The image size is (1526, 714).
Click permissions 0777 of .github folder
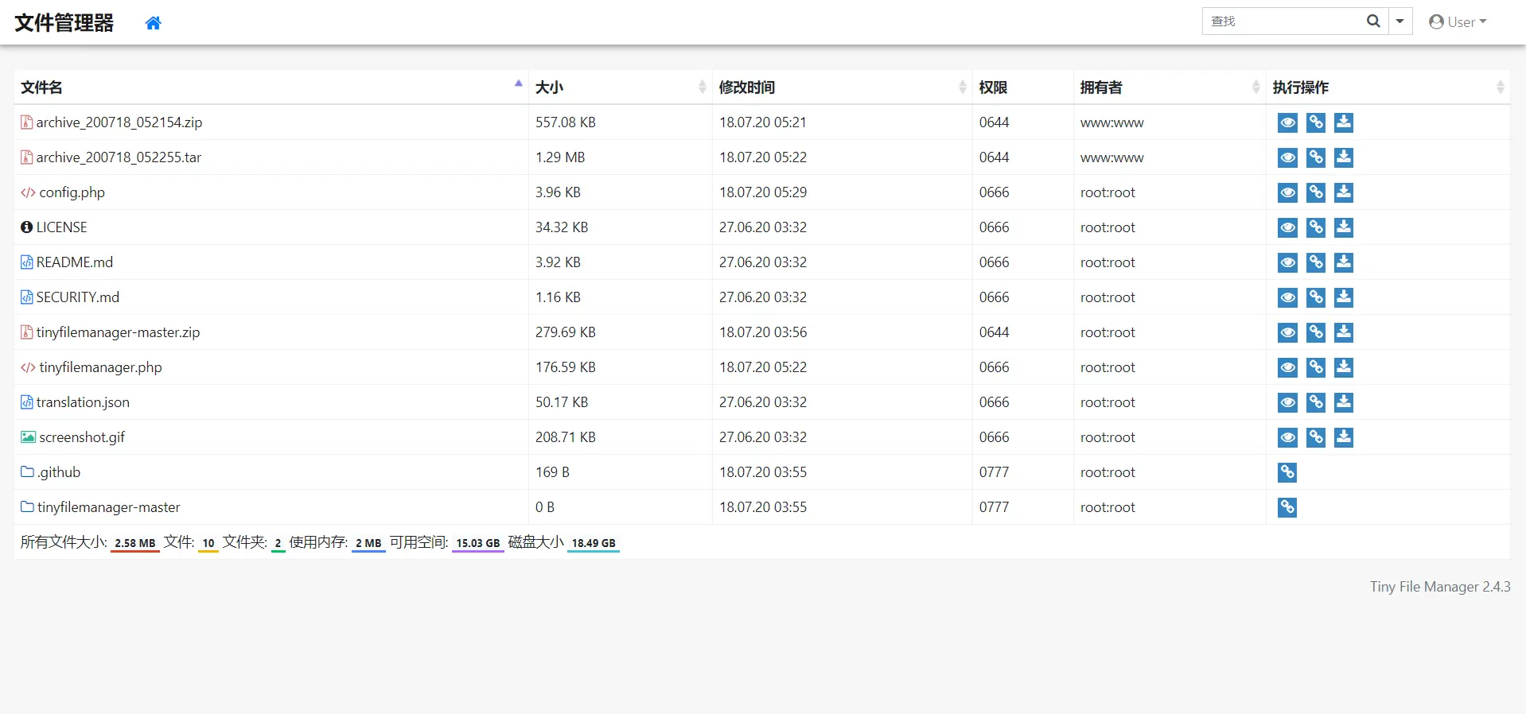(995, 472)
